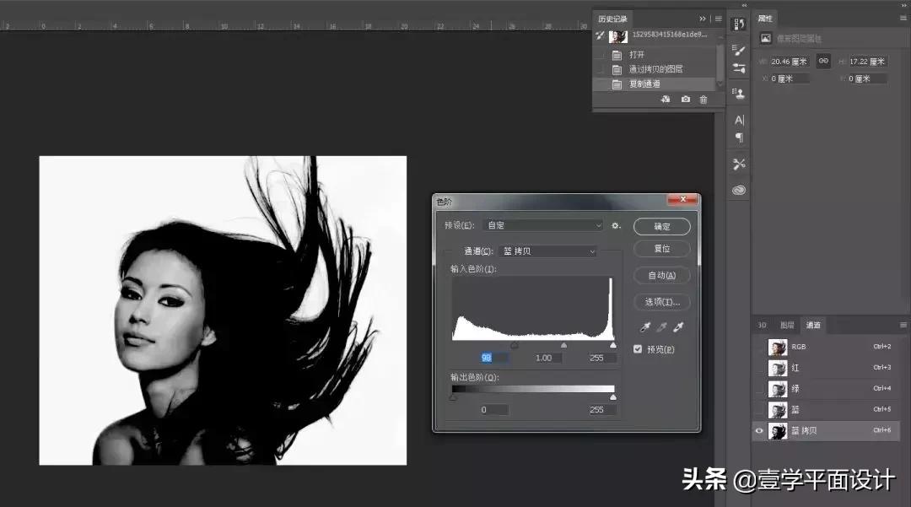Click the new snapshot camera icon in History
911x507 pixels.
[686, 100]
